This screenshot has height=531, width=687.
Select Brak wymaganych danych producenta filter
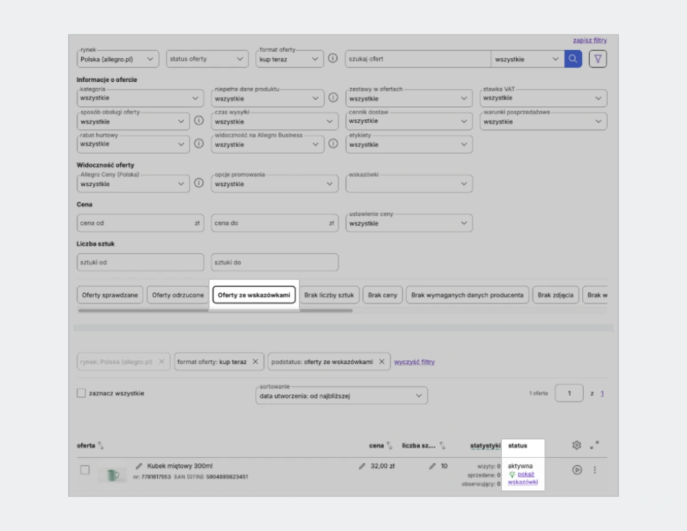tap(468, 295)
